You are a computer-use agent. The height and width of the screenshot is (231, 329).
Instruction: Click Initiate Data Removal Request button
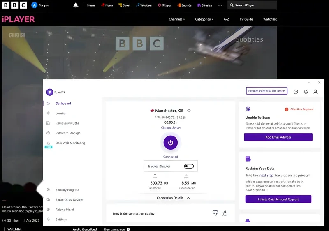tap(278, 199)
